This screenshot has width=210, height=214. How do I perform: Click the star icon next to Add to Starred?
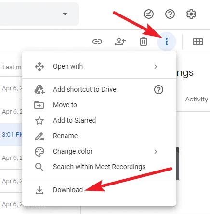point(39,121)
